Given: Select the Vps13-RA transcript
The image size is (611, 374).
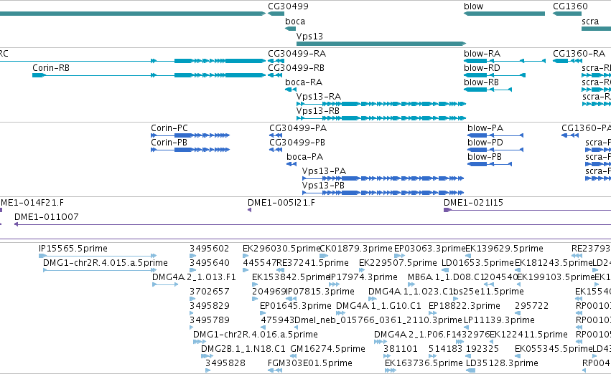Looking at the screenshot, I should (x=381, y=104).
